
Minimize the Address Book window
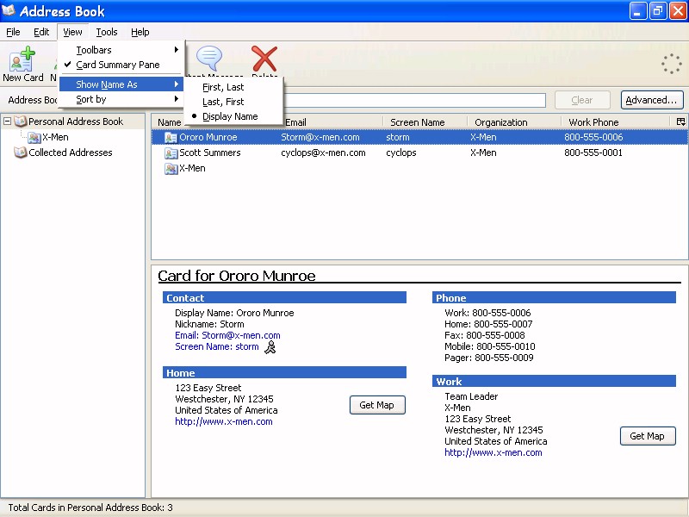[637, 11]
